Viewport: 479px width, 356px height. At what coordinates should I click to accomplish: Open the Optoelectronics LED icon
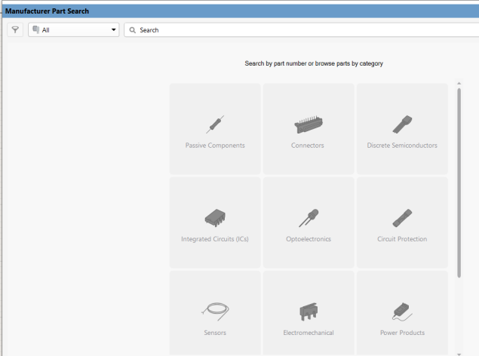pos(308,218)
